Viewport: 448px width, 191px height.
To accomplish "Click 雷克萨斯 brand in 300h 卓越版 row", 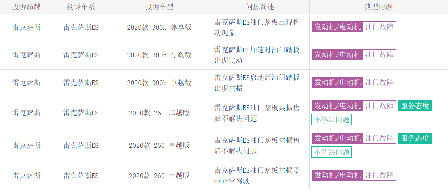I will 27,83.
